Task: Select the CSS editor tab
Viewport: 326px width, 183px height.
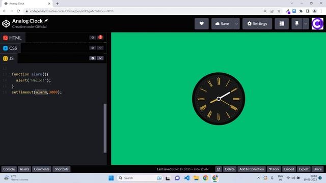Action: [x=10, y=48]
